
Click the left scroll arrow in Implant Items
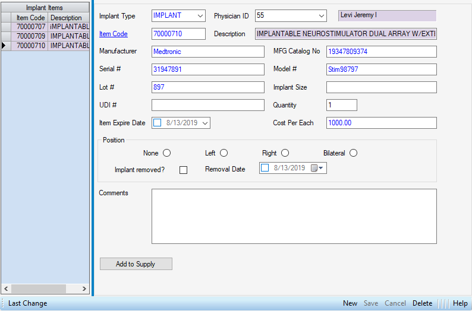point(5,288)
